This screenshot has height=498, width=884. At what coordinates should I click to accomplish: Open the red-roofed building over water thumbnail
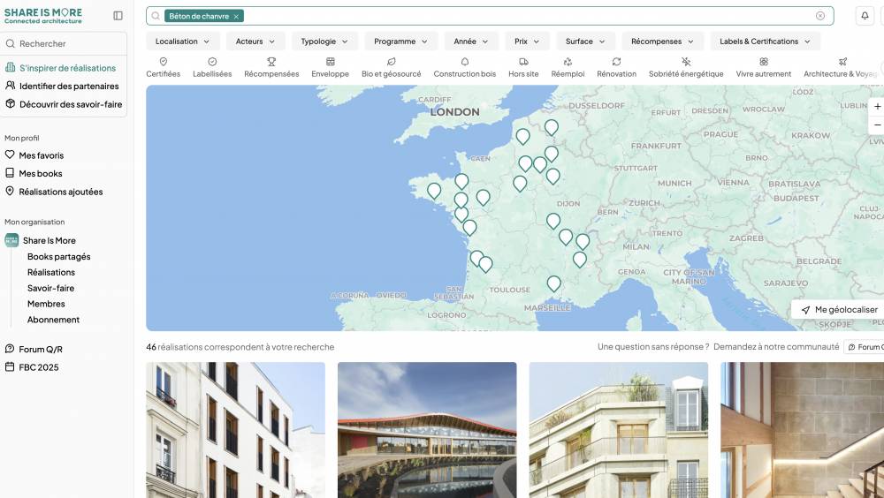(x=427, y=430)
